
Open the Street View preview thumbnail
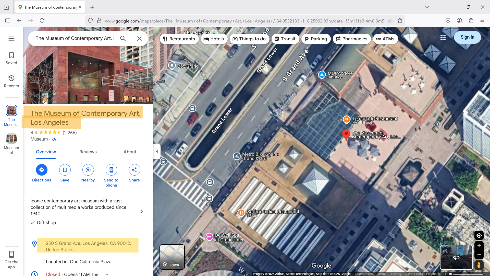click(x=456, y=257)
